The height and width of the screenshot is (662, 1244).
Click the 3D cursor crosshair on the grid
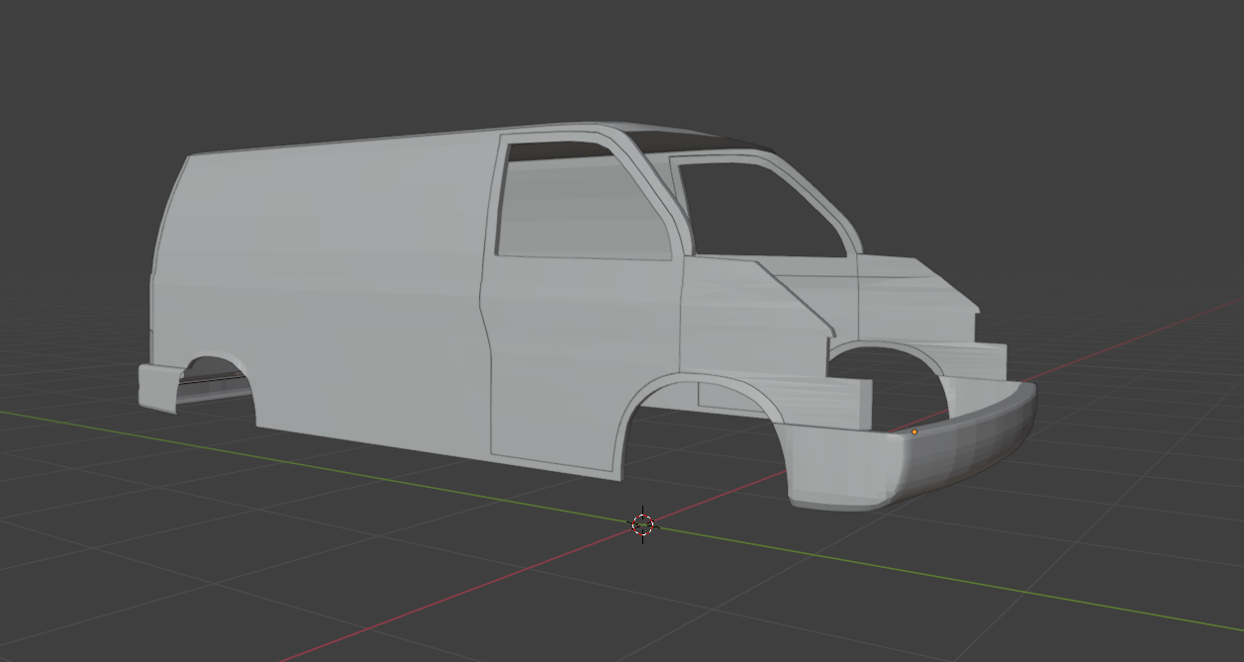[643, 524]
